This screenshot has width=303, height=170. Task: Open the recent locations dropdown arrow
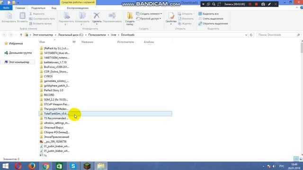click(x=16, y=35)
